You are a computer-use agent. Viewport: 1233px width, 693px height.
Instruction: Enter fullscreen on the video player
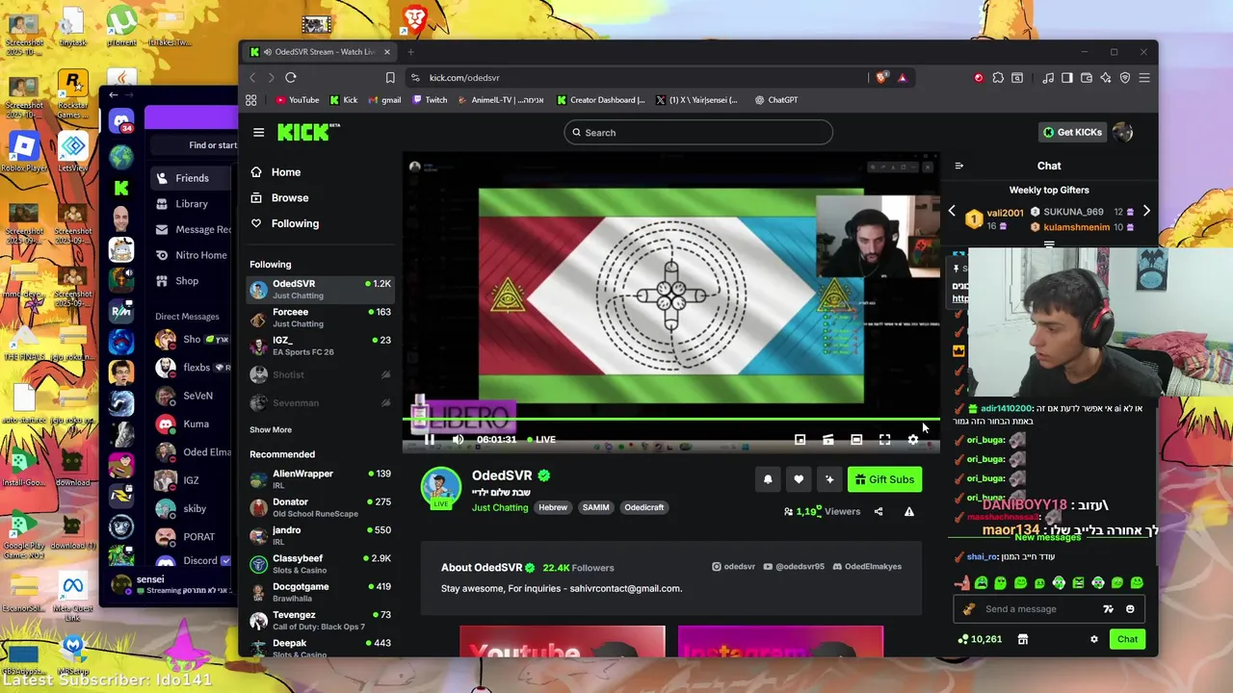point(884,440)
